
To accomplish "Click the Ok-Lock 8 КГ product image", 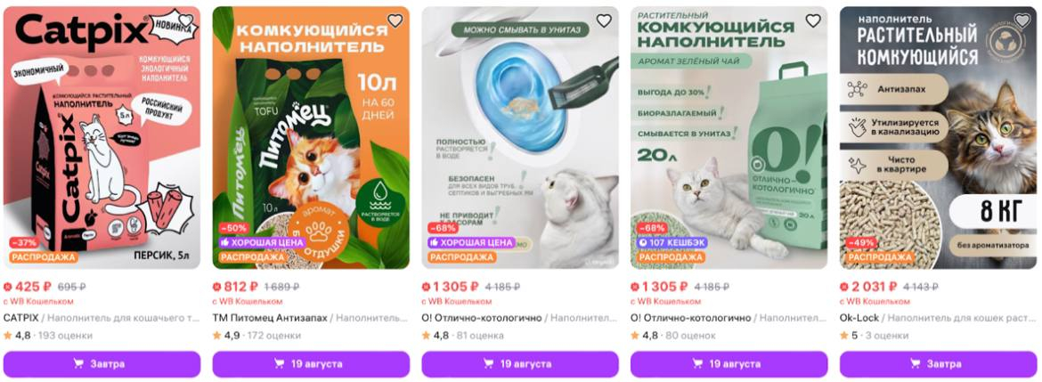I will click(x=939, y=138).
